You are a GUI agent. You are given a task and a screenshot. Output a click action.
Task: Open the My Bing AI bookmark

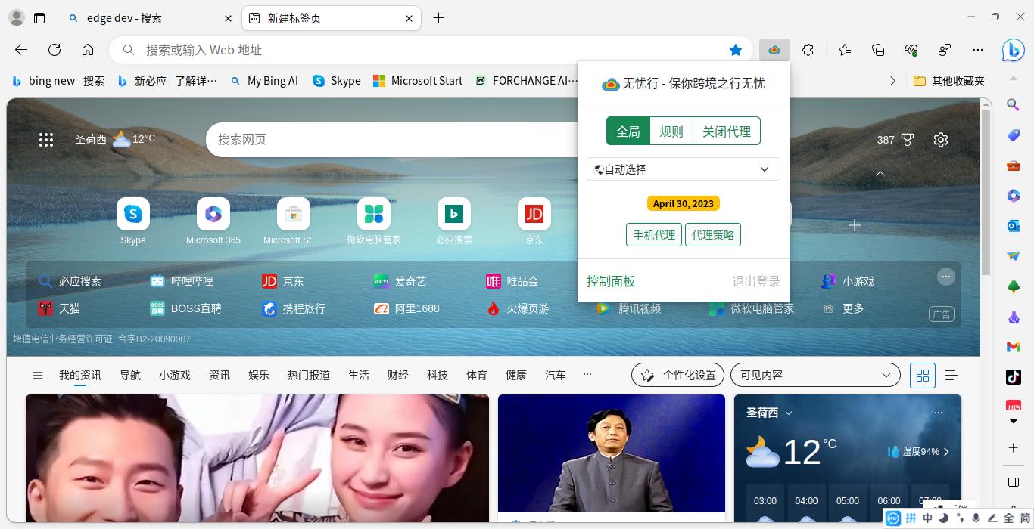tap(264, 81)
